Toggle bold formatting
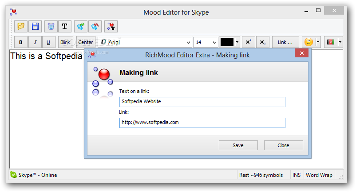The image size is (356, 192). 21,42
